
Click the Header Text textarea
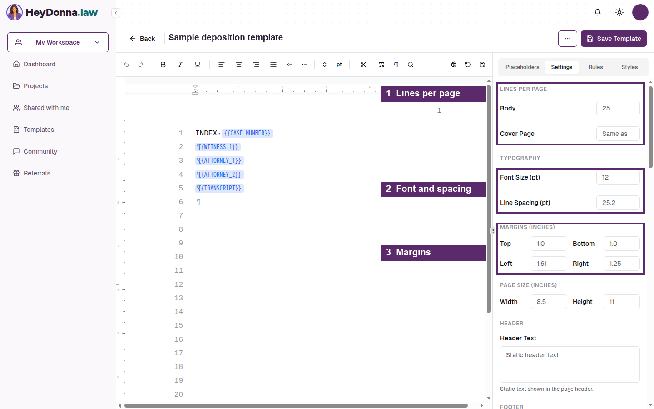(x=570, y=364)
